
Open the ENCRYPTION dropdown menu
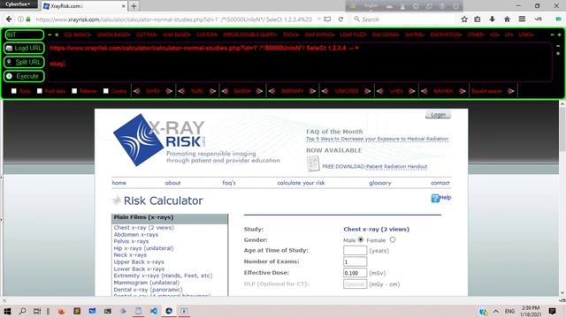click(x=446, y=34)
